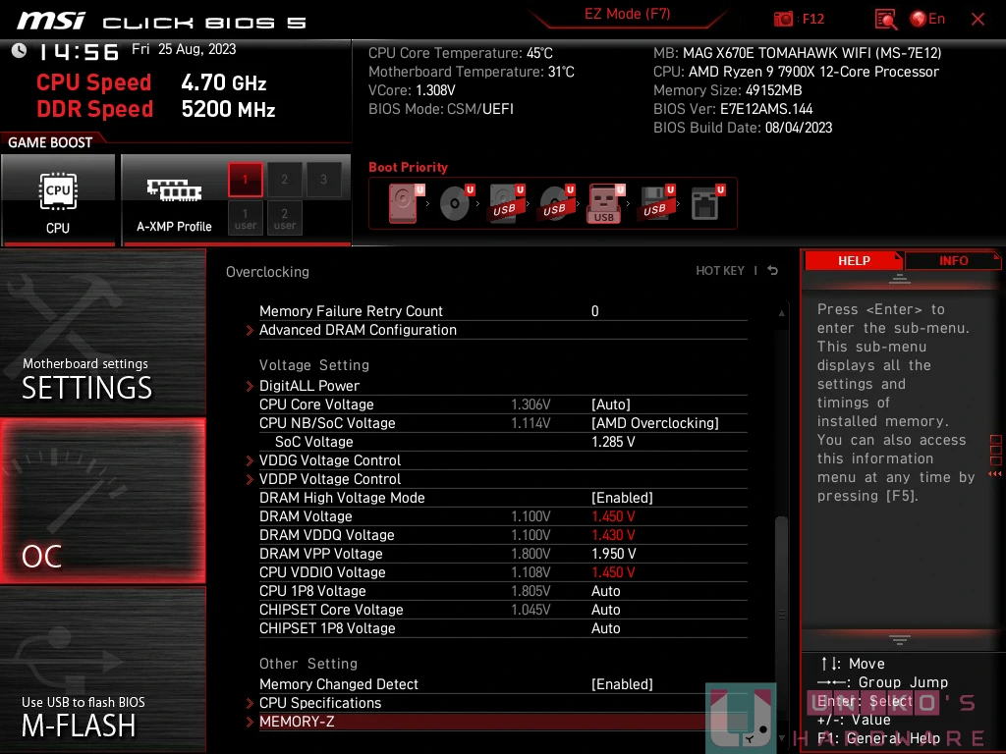This screenshot has width=1006, height=754.
Task: Select A-XMP user profile 2
Action: tap(284, 219)
